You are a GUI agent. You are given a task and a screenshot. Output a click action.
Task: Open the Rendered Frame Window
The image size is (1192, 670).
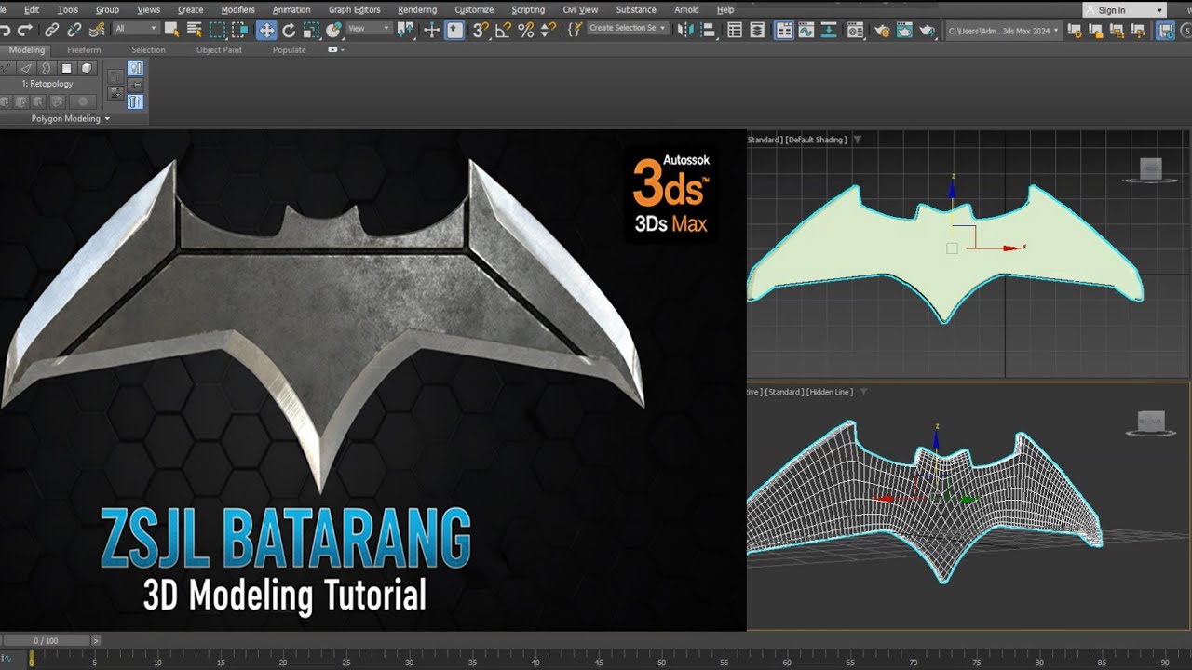(904, 30)
